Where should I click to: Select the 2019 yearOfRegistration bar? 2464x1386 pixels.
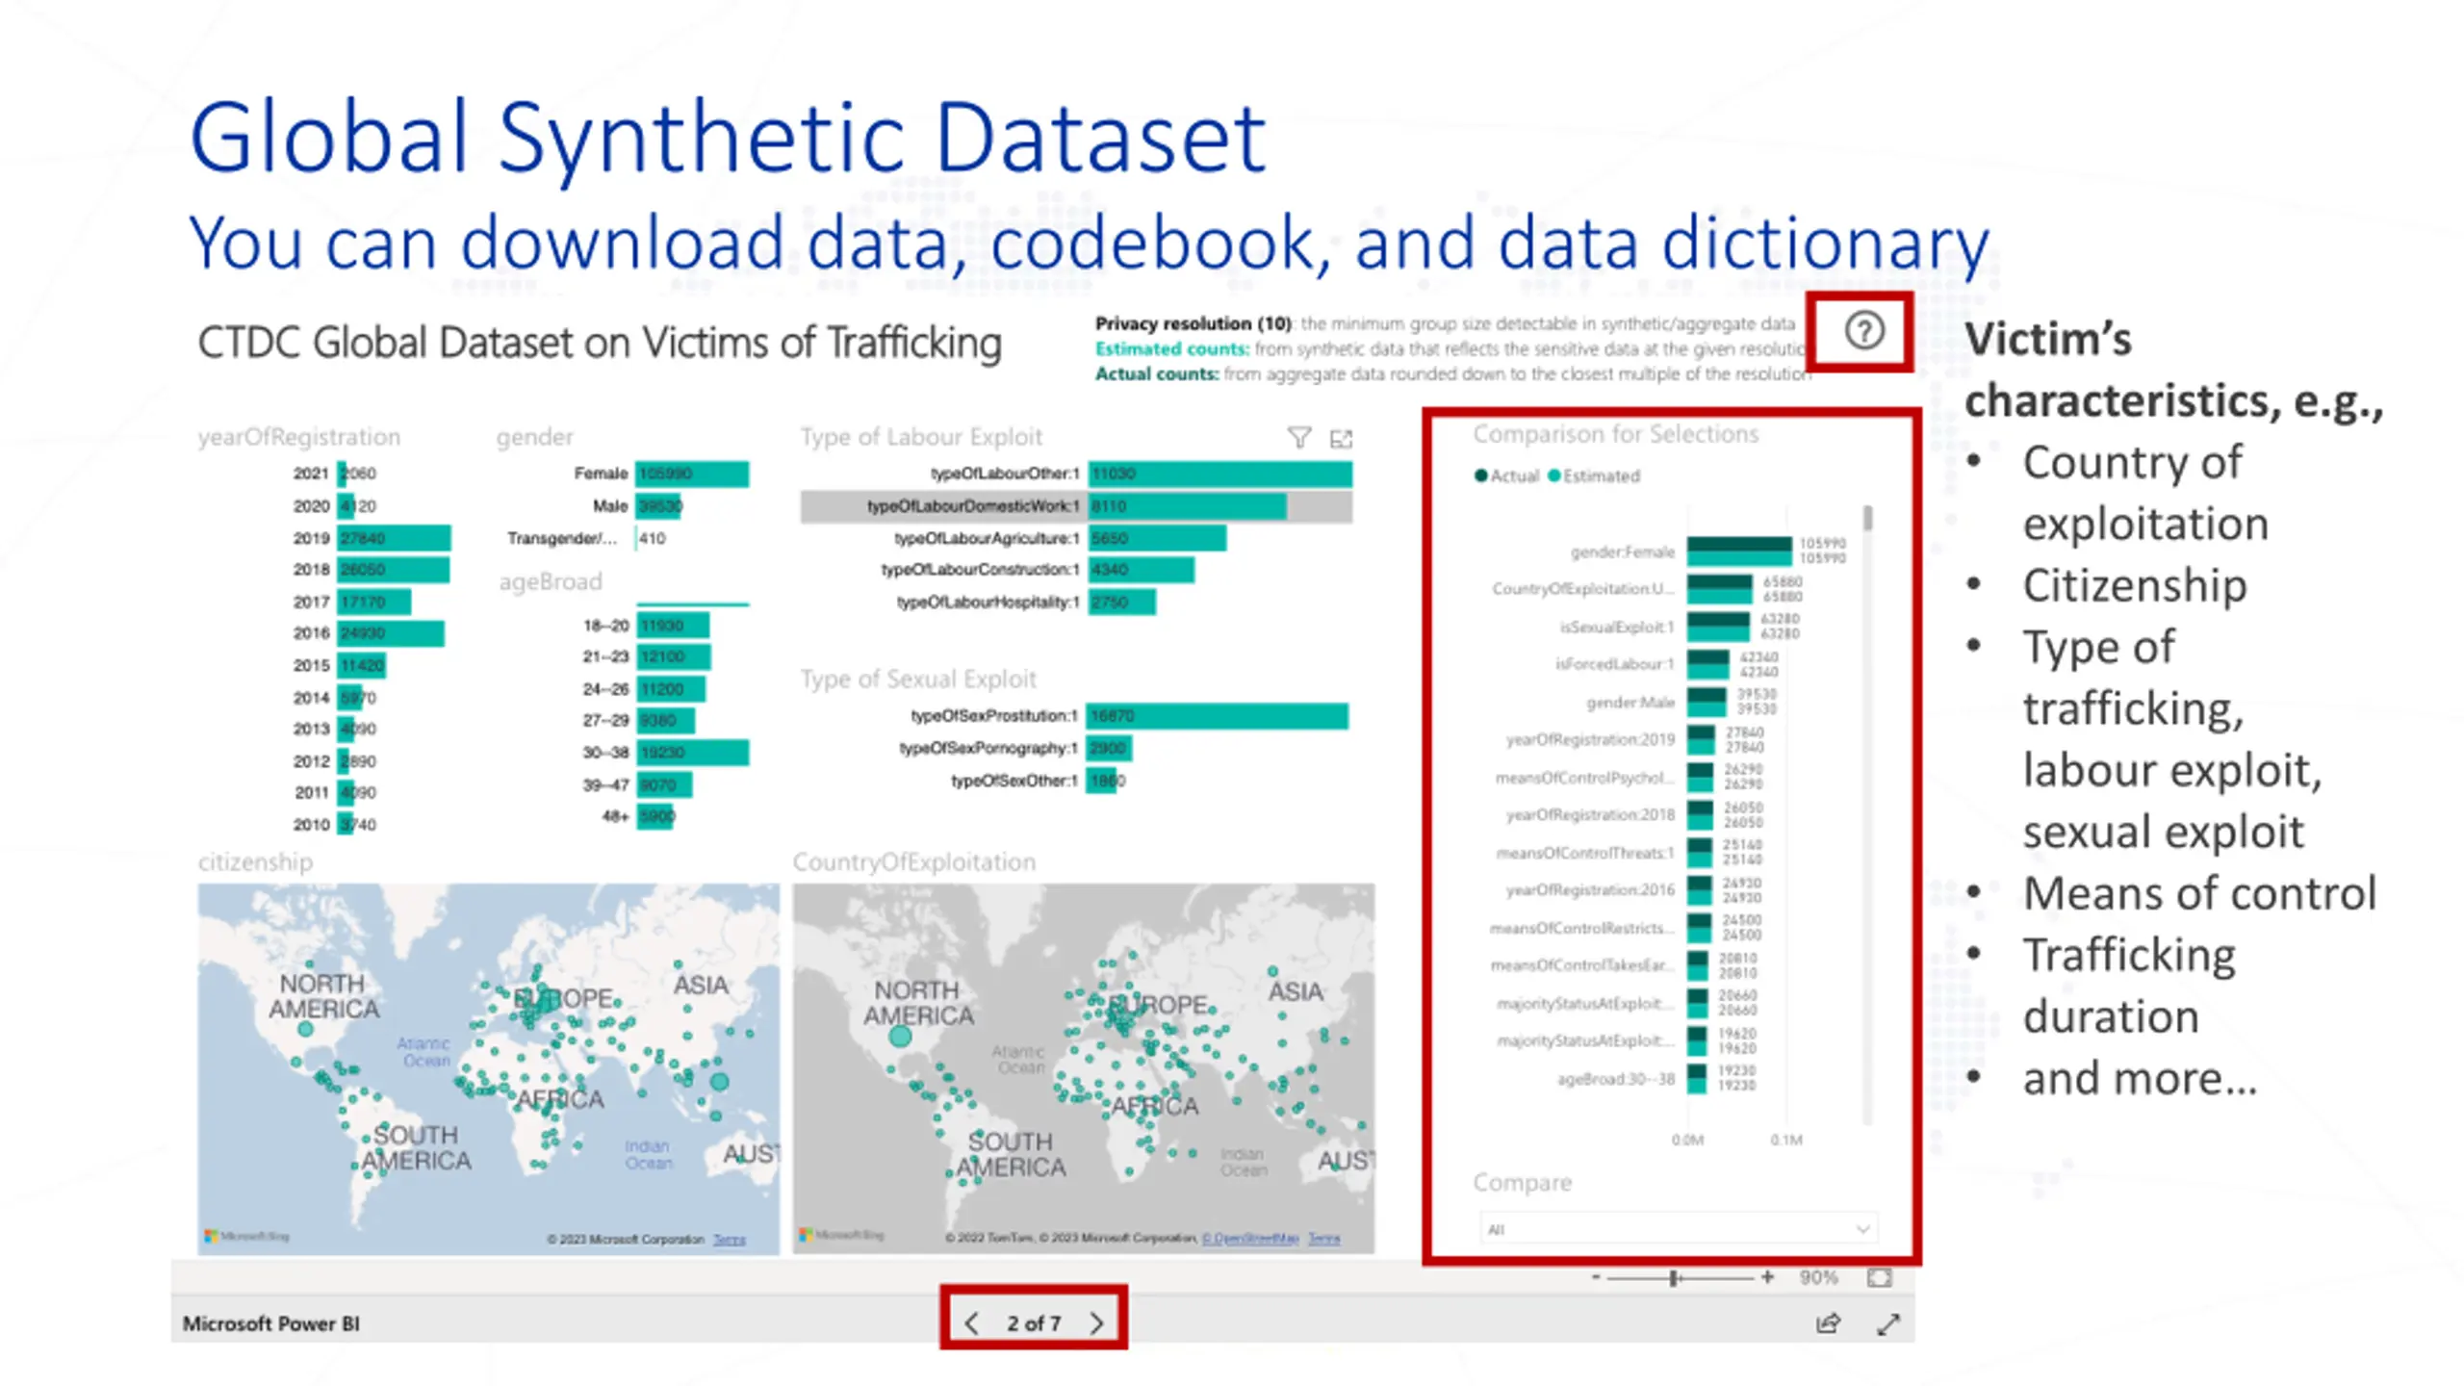(394, 538)
